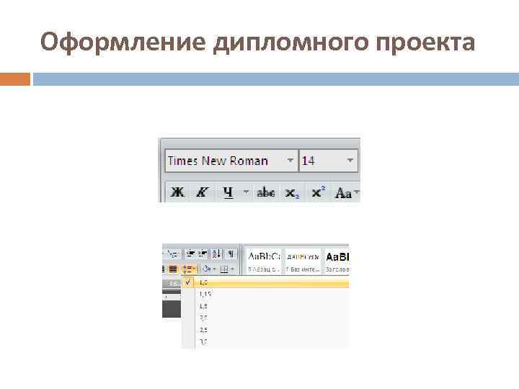Toggle italic К formatting button
This screenshot has height=389, width=519.
(202, 192)
